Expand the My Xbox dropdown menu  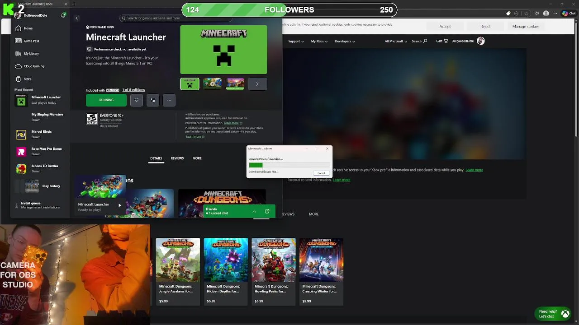point(319,41)
